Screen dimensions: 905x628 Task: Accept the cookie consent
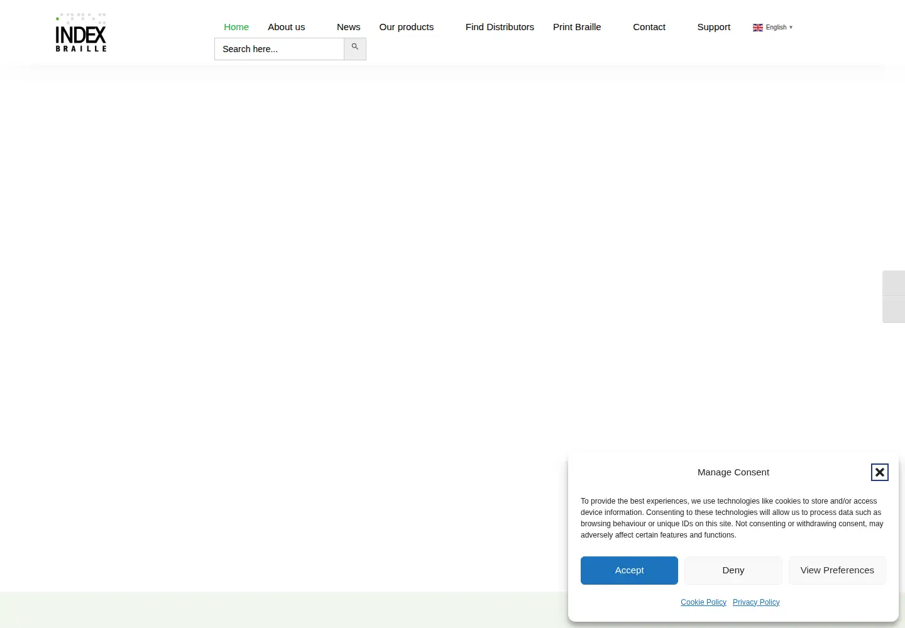click(629, 570)
